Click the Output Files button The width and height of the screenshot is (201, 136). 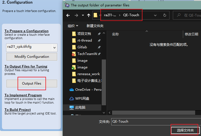click(x=32, y=83)
